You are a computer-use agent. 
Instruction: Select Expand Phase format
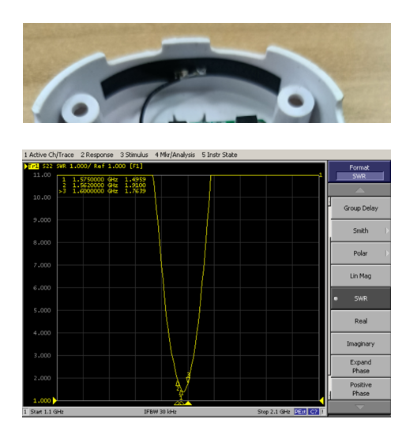[x=360, y=366]
